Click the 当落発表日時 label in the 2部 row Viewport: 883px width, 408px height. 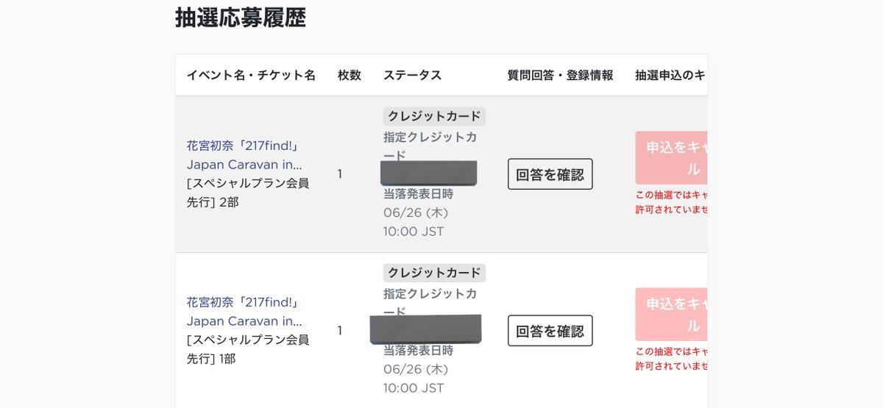pyautogui.click(x=419, y=194)
